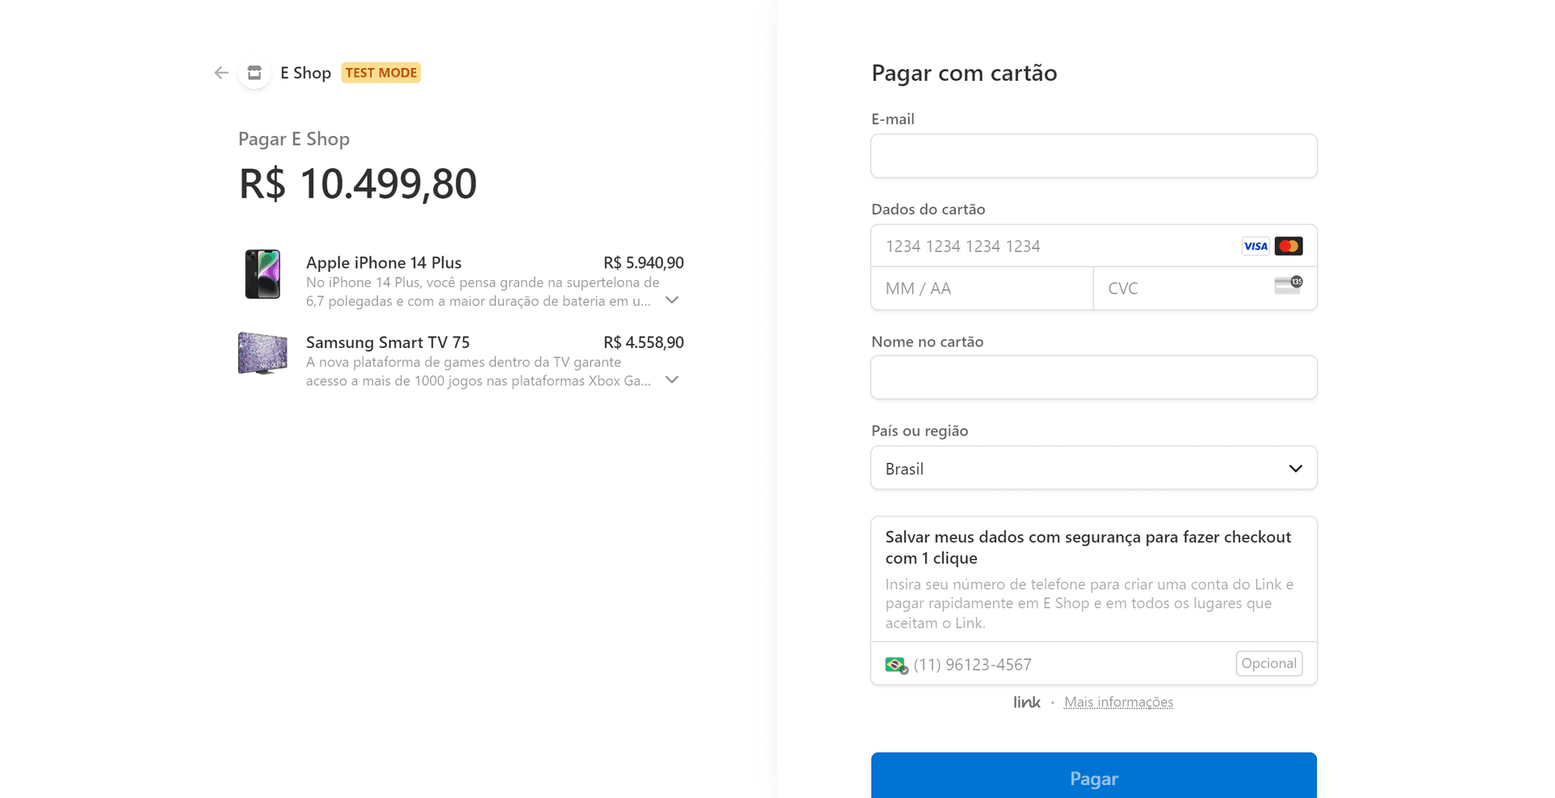The height and width of the screenshot is (798, 1555).
Task: Click the CVC input field
Action: tap(1182, 288)
